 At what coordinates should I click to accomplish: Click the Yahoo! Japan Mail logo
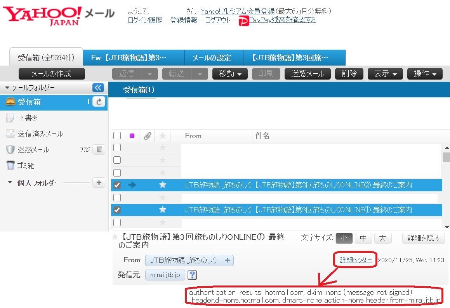point(59,16)
